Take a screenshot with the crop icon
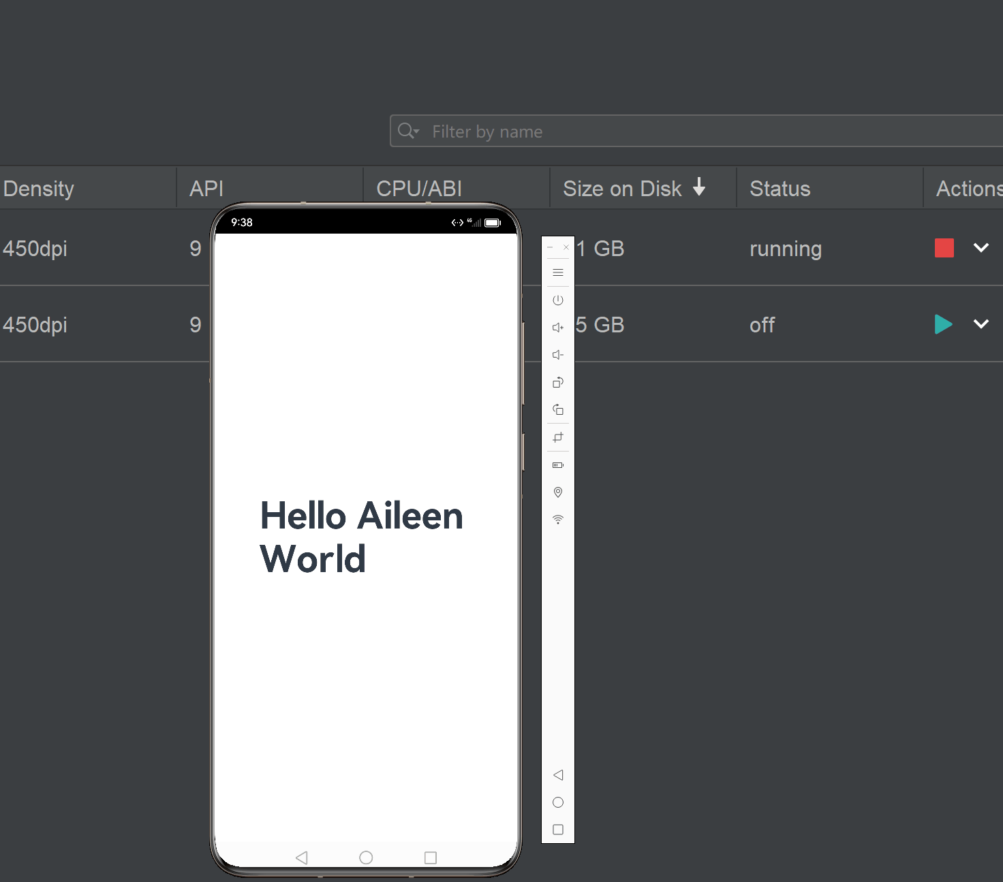Image resolution: width=1003 pixels, height=882 pixels. point(558,437)
